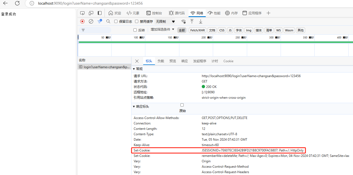Check the 原始 (Raw) checkbox
Screen dimensions: 353x175
coord(182,105)
